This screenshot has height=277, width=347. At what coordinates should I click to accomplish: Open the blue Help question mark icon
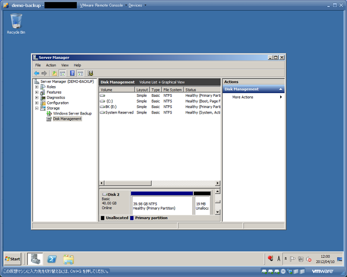(x=72, y=73)
